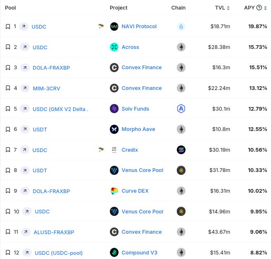Bookmark the Across USDC pool
271x259 pixels.
pyautogui.click(x=8, y=47)
